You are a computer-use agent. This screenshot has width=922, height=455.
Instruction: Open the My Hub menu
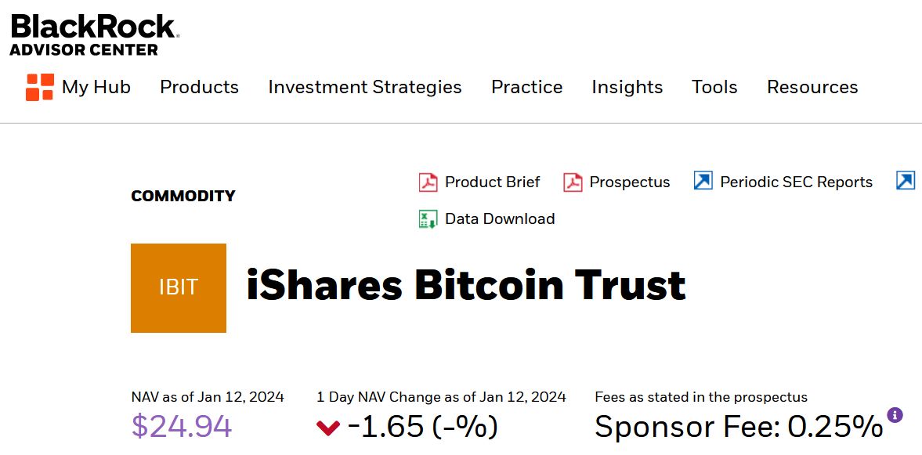click(x=96, y=87)
